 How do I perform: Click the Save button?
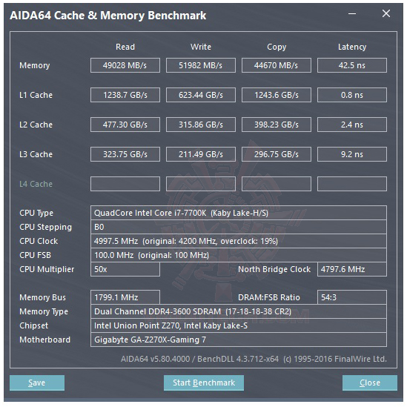pos(37,383)
